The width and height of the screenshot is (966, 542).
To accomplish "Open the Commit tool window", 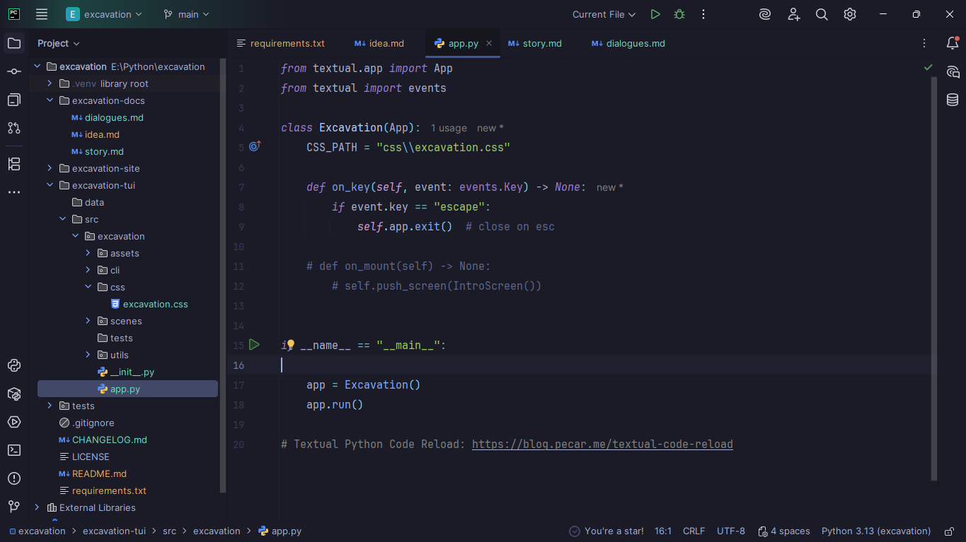I will point(14,71).
